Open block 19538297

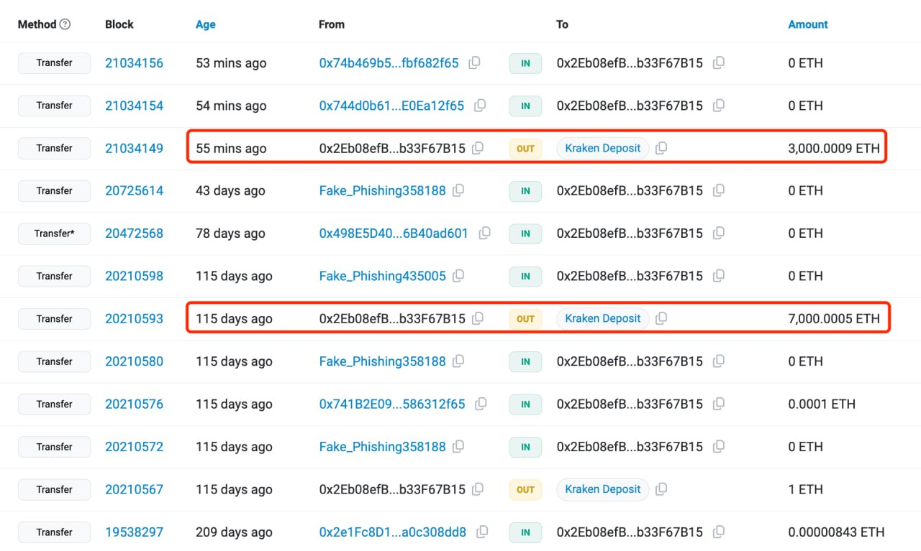point(135,532)
